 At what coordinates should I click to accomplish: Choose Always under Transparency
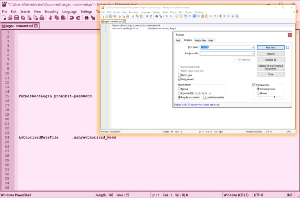pos(258,93)
